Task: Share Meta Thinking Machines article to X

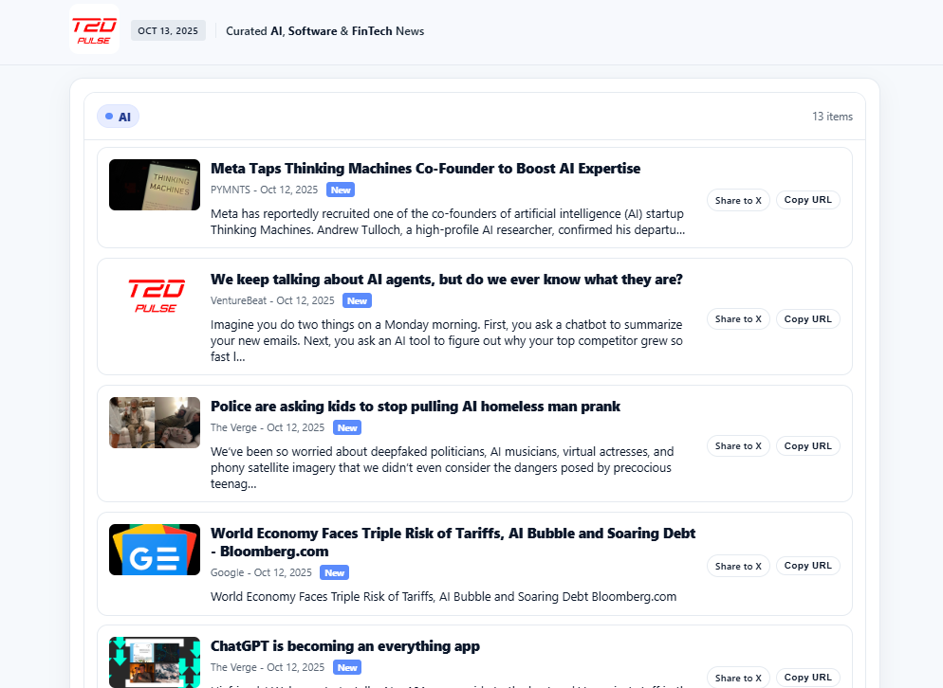Action: click(x=738, y=200)
